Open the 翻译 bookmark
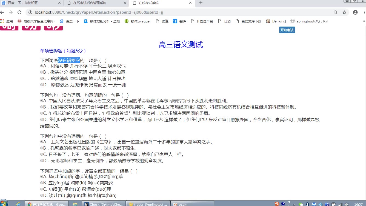Image resolution: width=366 pixels, height=206 pixels. tap(179, 21)
